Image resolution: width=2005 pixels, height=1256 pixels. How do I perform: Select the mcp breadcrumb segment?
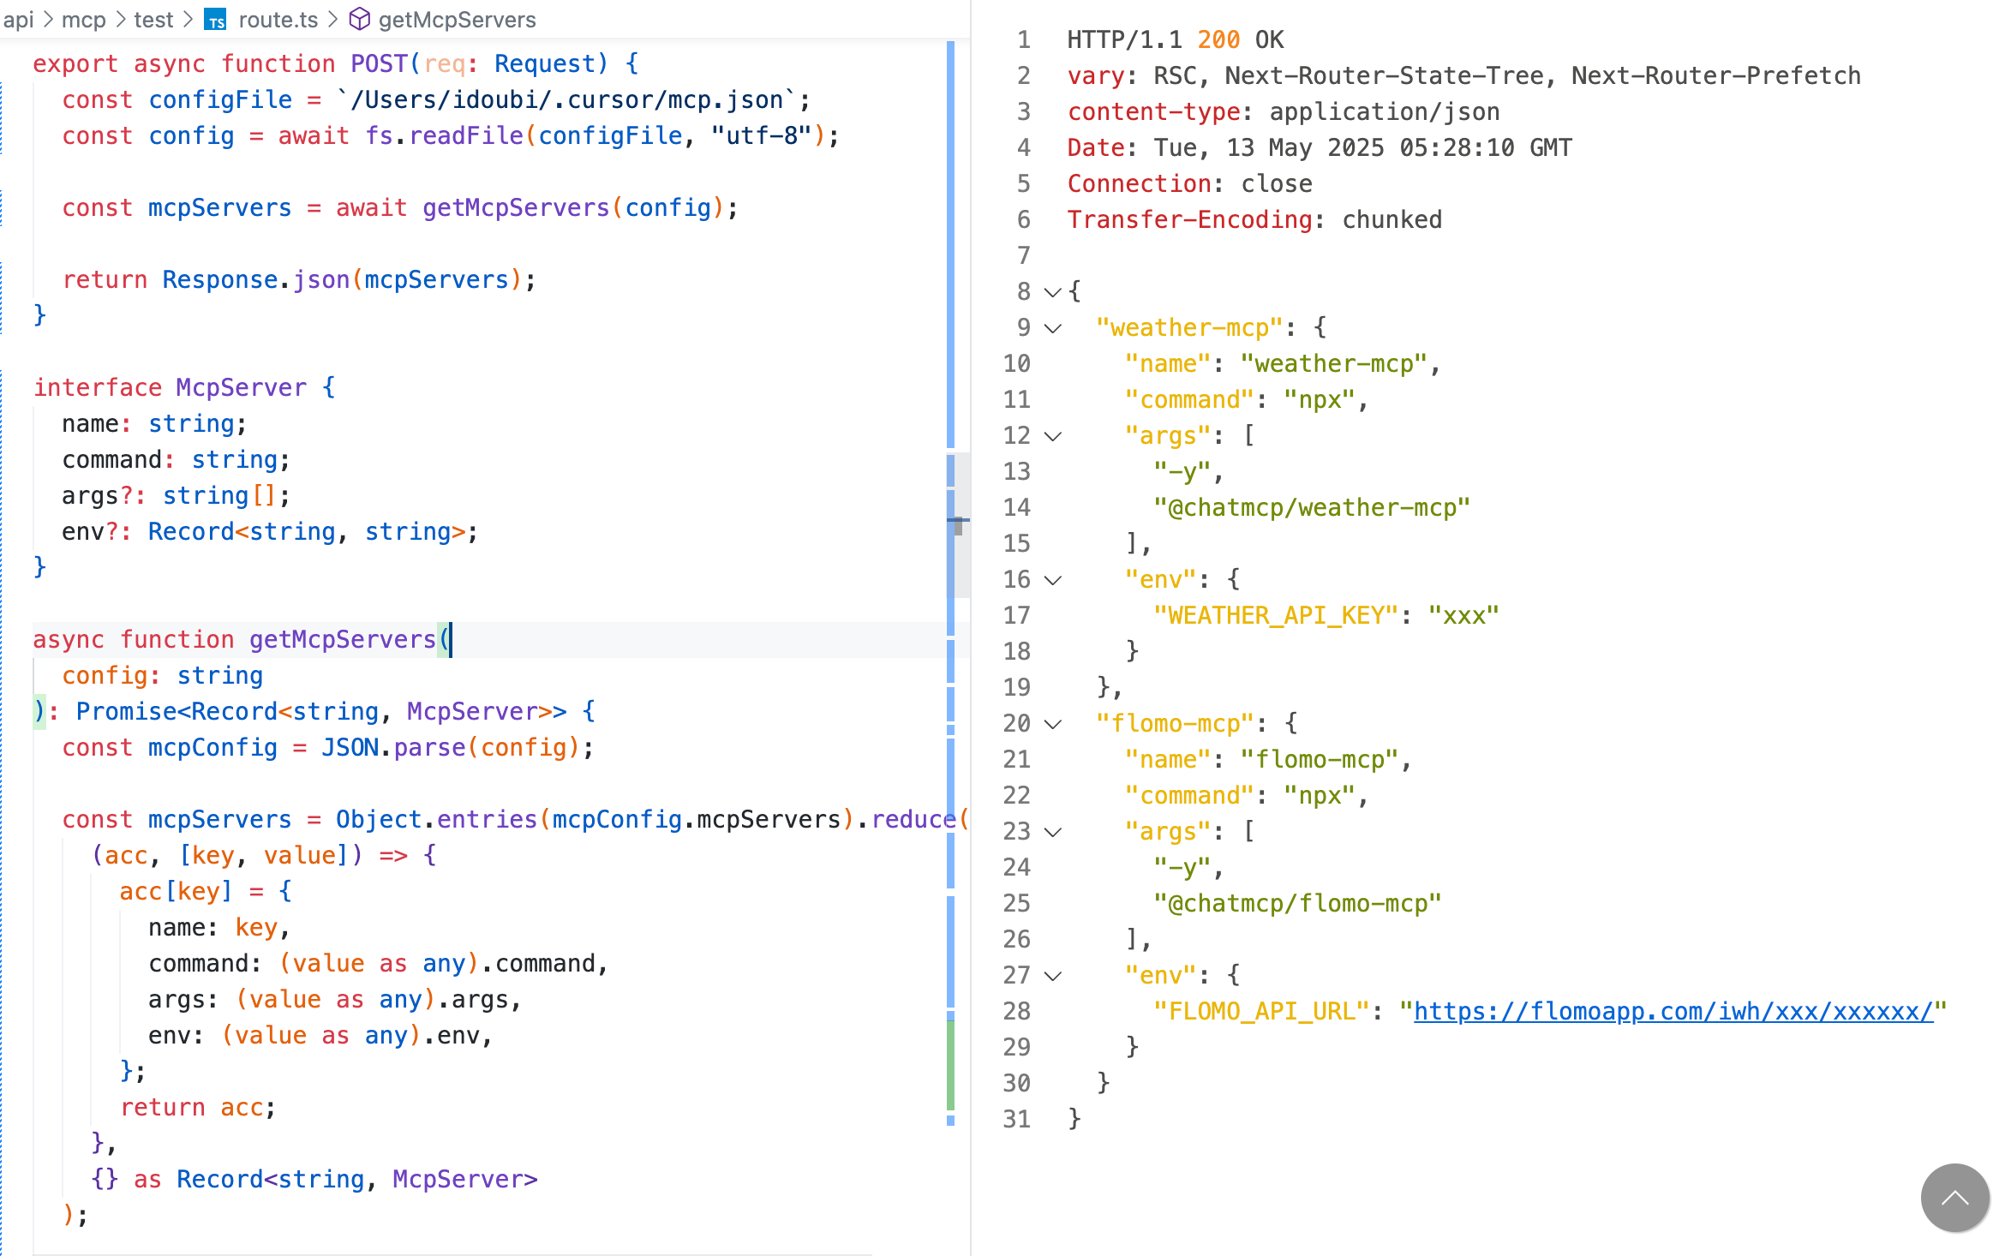[84, 20]
